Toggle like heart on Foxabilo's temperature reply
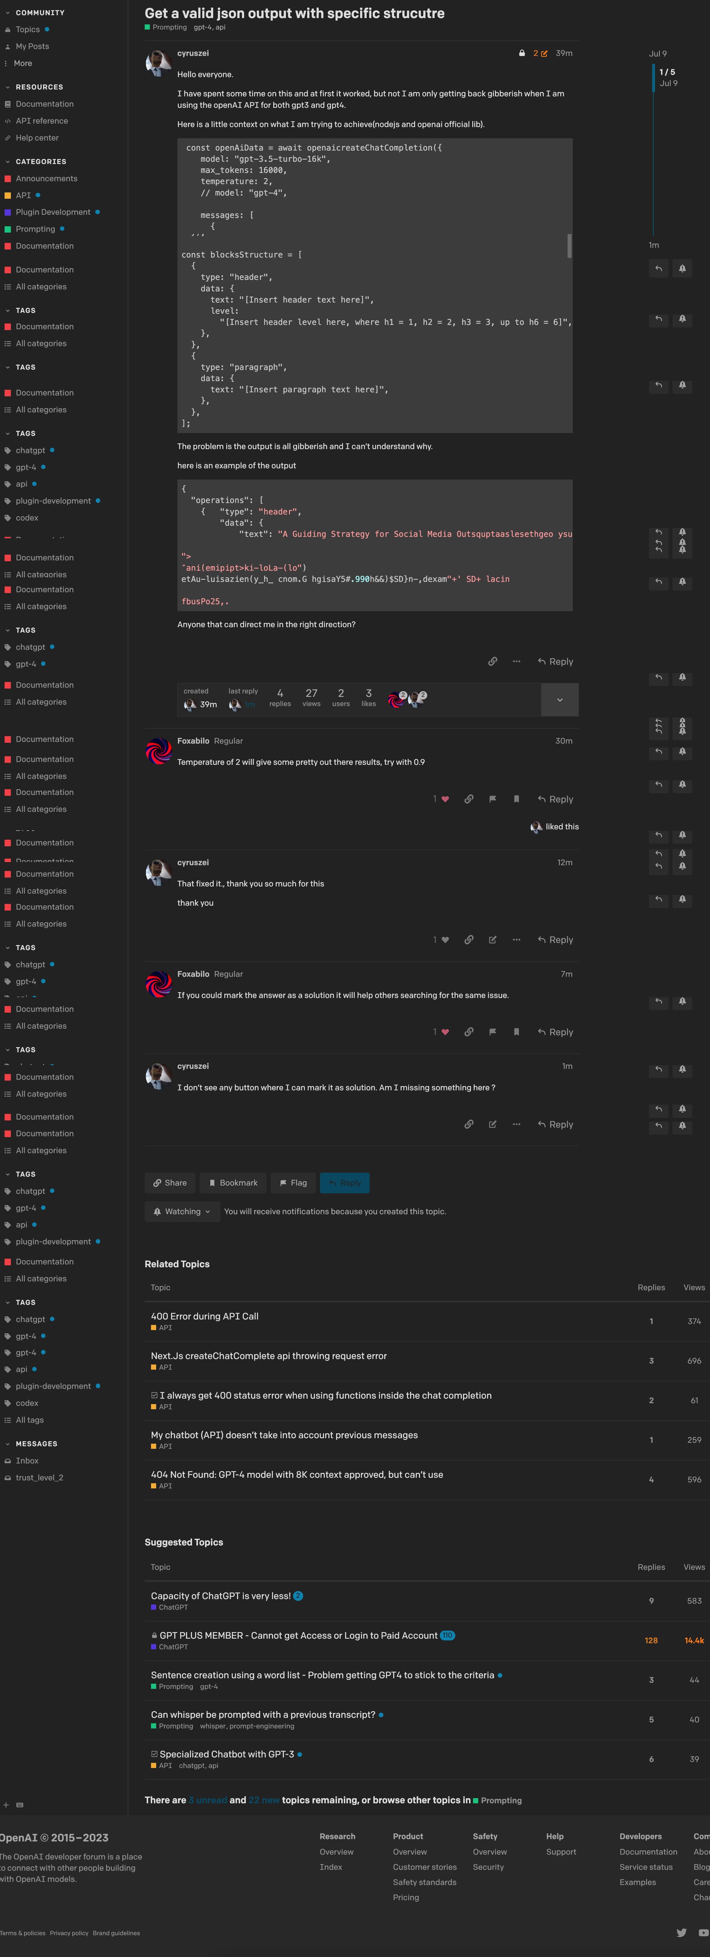Viewport: 710px width, 1957px height. point(445,799)
